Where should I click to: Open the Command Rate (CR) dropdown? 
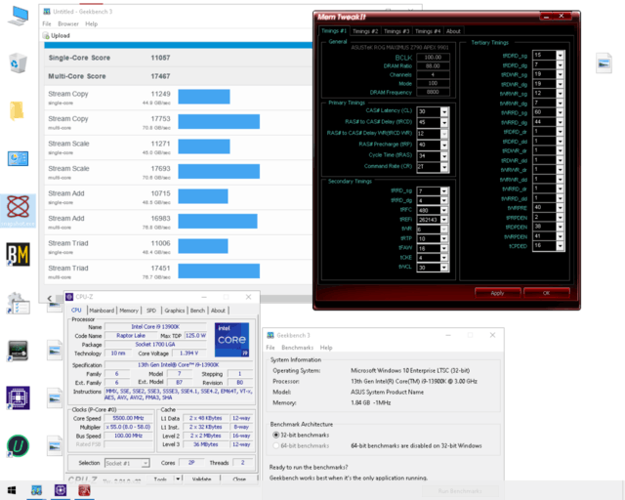coord(444,167)
